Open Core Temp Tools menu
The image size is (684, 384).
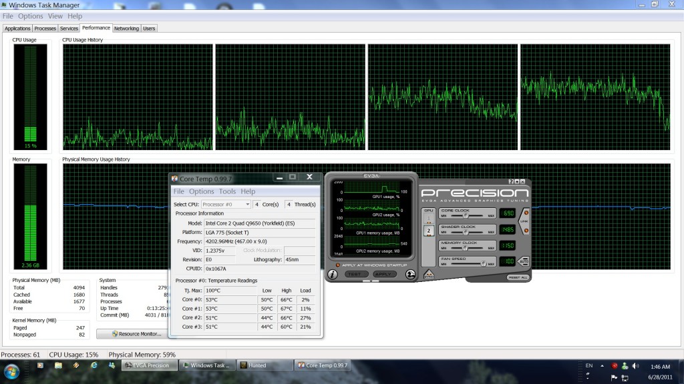tap(227, 191)
